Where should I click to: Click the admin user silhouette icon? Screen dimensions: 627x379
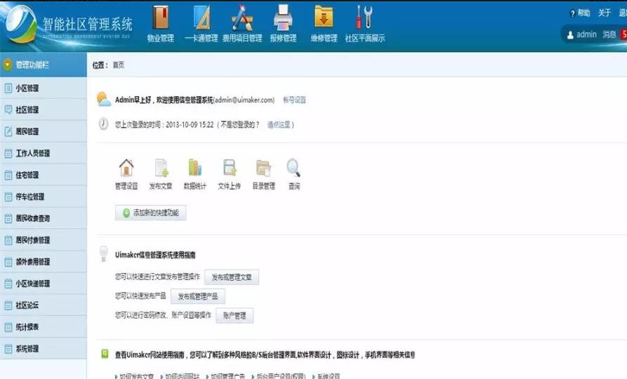(570, 35)
